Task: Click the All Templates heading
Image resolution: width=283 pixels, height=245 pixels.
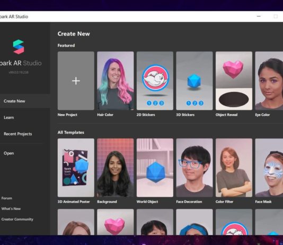Action: (x=71, y=133)
